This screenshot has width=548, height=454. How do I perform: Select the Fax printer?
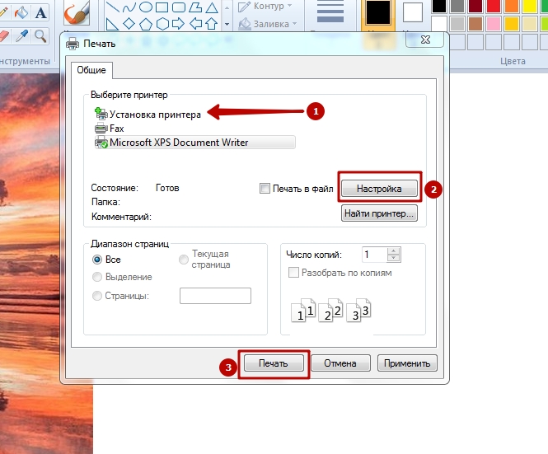(116, 129)
